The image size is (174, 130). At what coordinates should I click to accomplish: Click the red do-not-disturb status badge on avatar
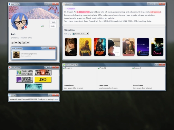pyautogui.click(x=25, y=27)
